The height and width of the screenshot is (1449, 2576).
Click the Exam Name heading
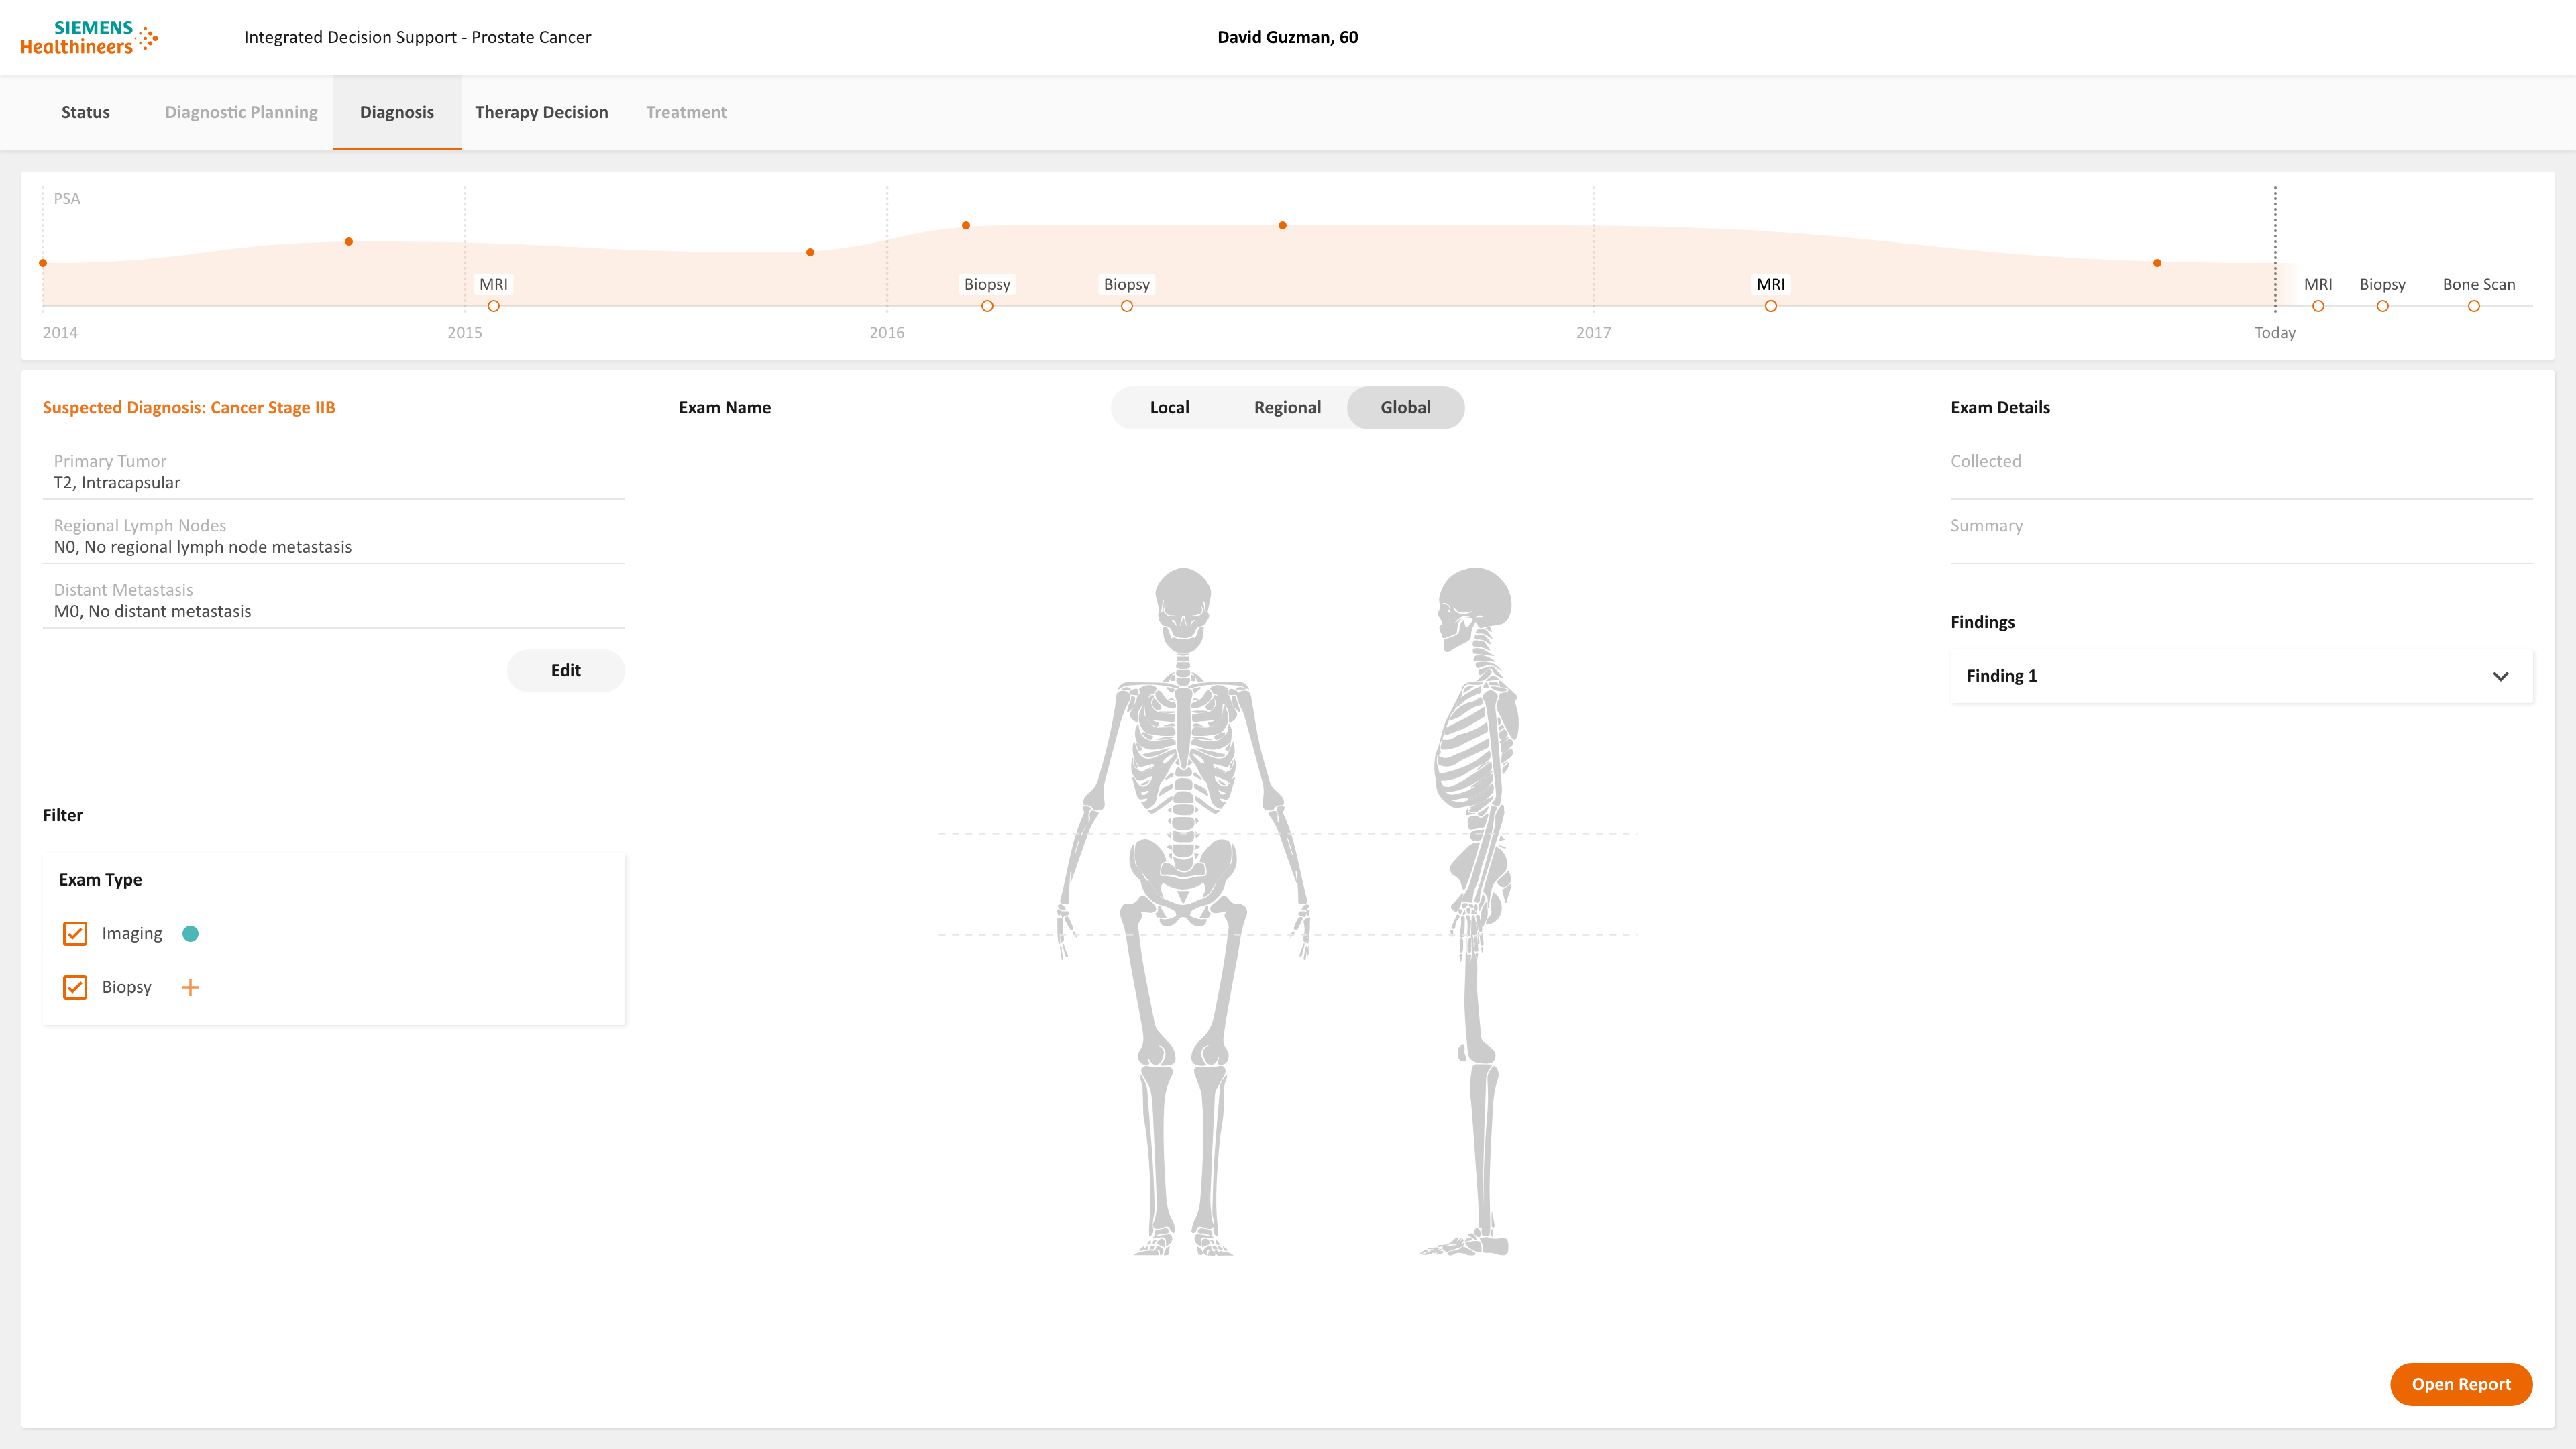pyautogui.click(x=725, y=407)
